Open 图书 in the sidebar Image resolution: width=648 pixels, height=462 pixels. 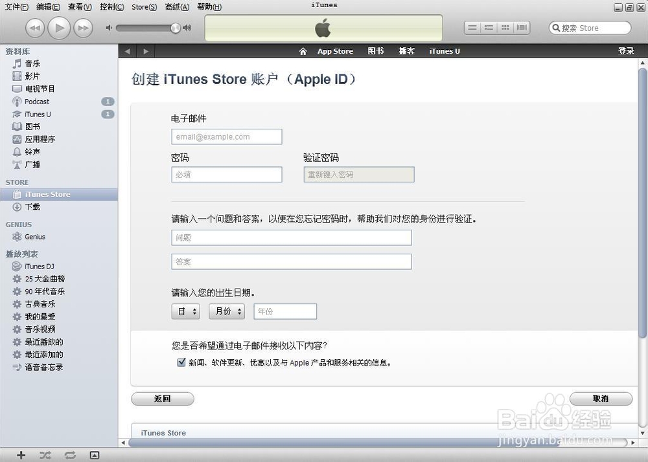coord(31,126)
